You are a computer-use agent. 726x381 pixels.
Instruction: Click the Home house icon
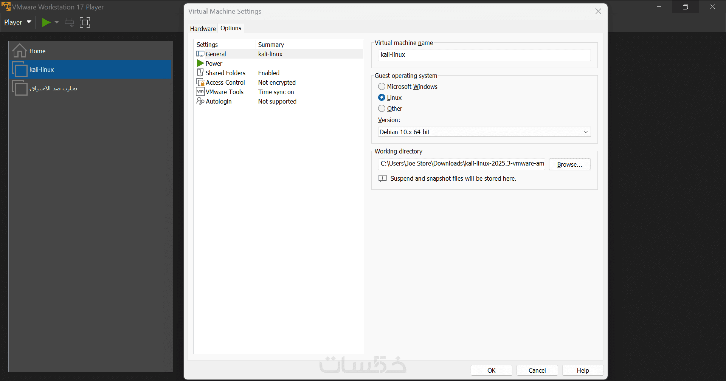point(19,51)
